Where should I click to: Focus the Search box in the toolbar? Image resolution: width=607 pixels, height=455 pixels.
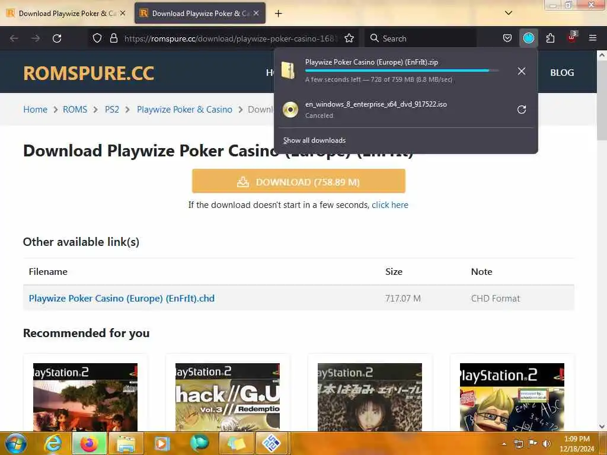point(421,39)
